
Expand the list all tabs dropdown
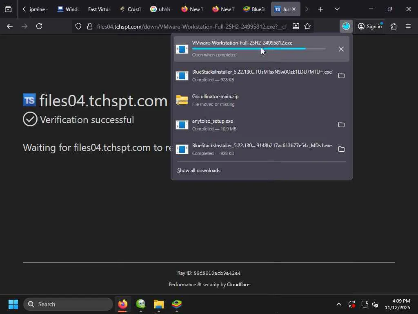(x=337, y=9)
